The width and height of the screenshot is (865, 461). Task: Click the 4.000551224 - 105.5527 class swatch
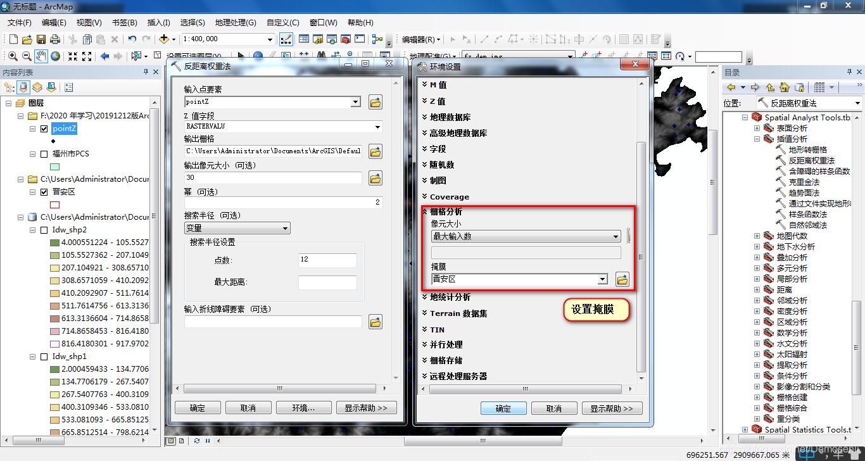click(x=54, y=243)
